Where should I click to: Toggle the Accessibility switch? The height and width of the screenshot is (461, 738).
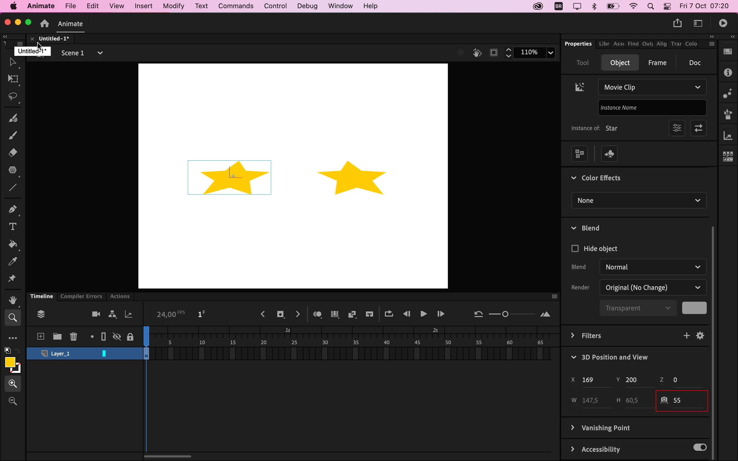pos(700,447)
